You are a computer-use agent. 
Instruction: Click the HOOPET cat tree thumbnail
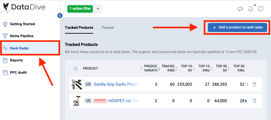[x=77, y=101]
